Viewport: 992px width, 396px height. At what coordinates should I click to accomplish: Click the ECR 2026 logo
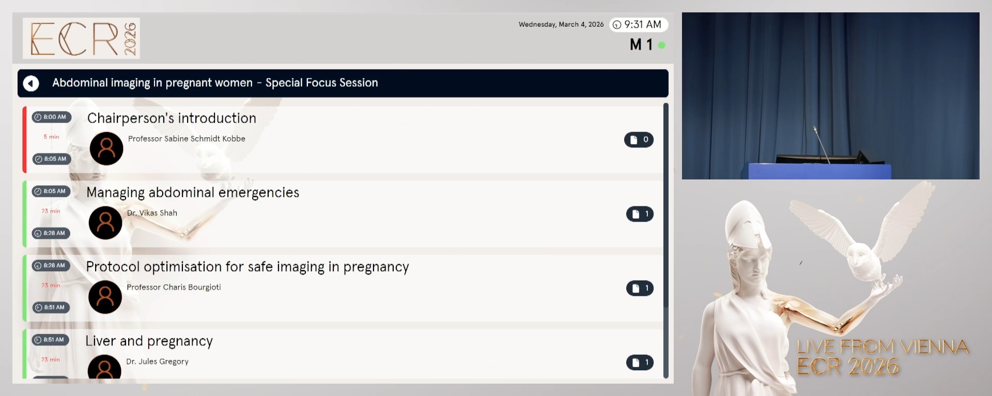point(81,38)
